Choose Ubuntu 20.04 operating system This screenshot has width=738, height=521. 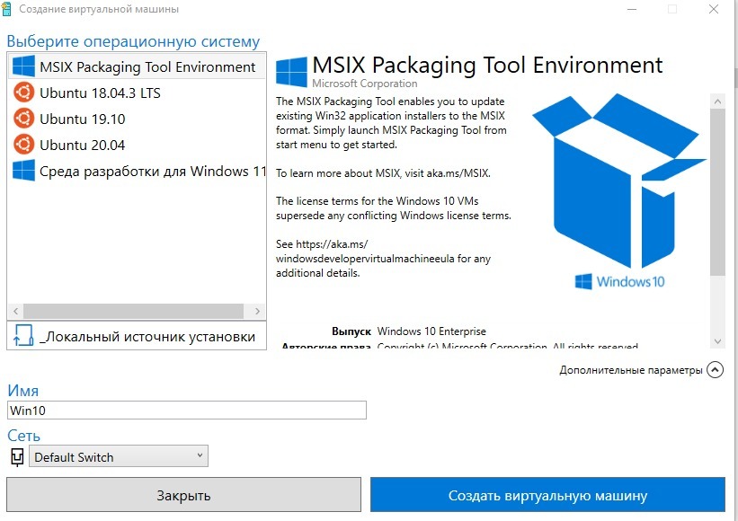coord(83,145)
